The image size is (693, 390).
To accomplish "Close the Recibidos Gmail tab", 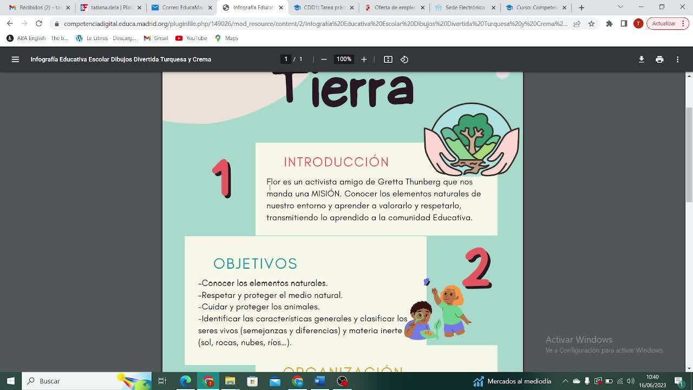I will click(68, 8).
